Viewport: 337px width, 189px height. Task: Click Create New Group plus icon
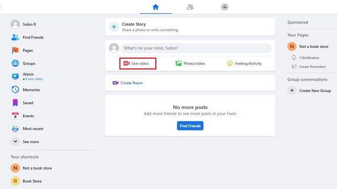tap(292, 90)
